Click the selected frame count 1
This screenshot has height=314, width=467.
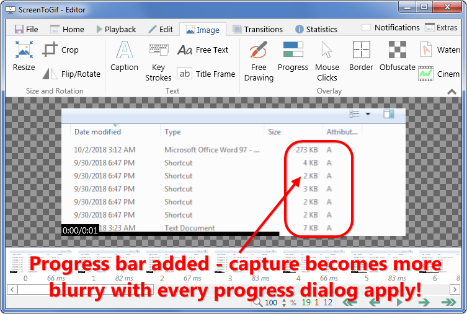point(316,302)
